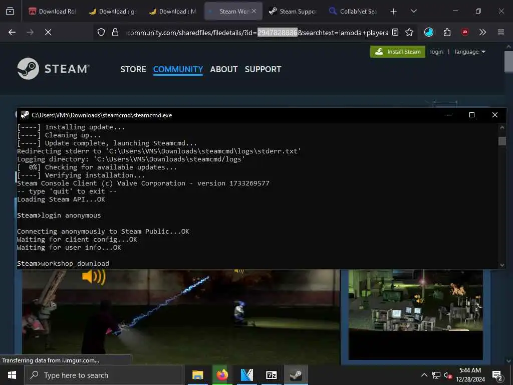Screen dimensions: 513x385
Task: Bookmark this page with star
Action: 409,32
